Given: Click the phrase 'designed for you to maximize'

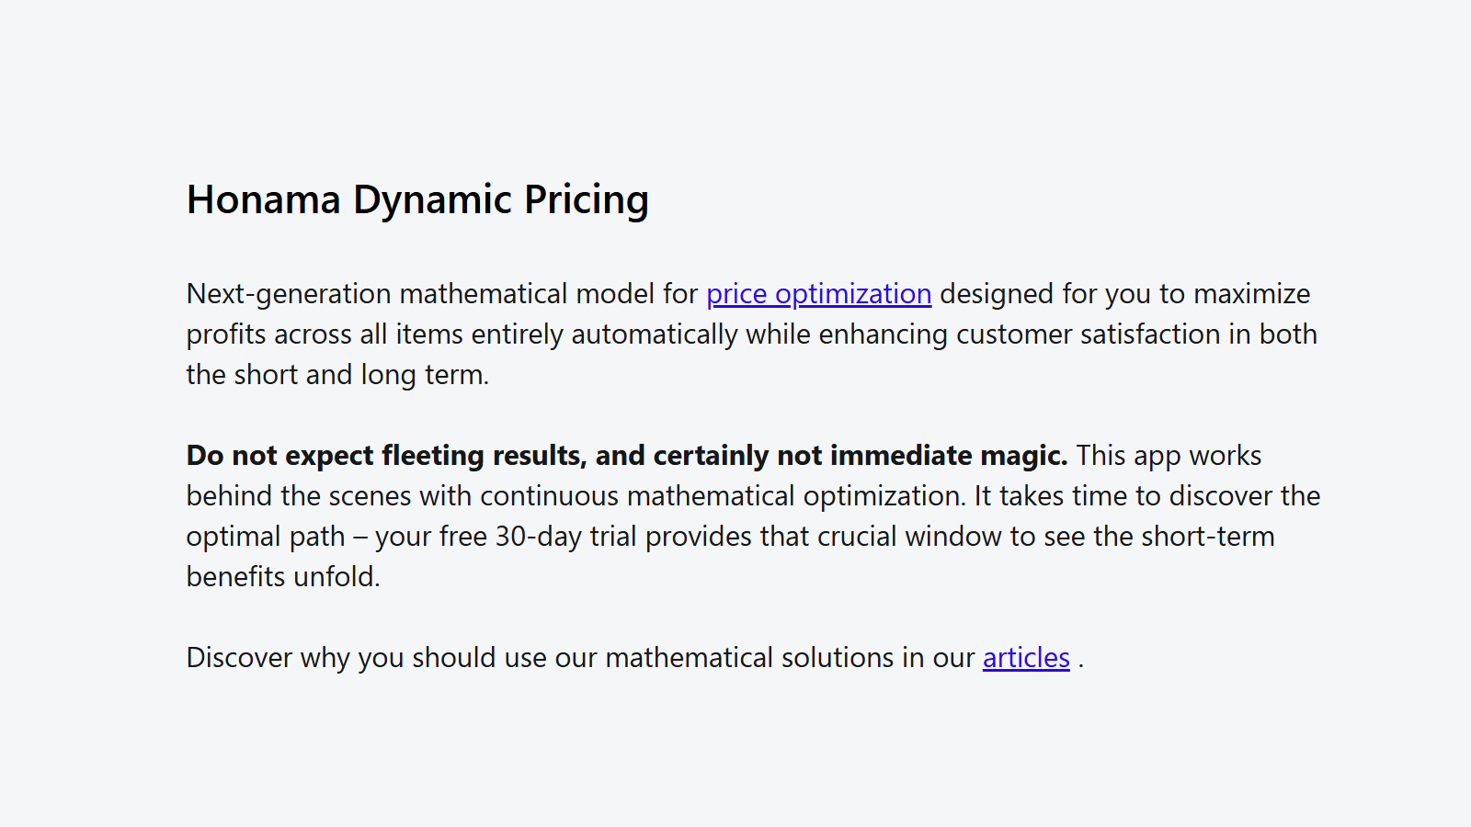Looking at the screenshot, I should coord(1125,294).
